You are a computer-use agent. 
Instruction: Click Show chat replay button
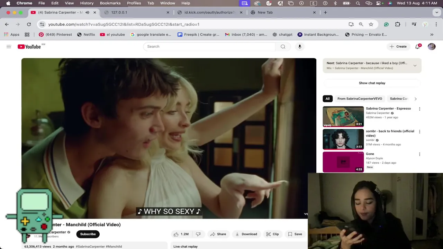372,83
